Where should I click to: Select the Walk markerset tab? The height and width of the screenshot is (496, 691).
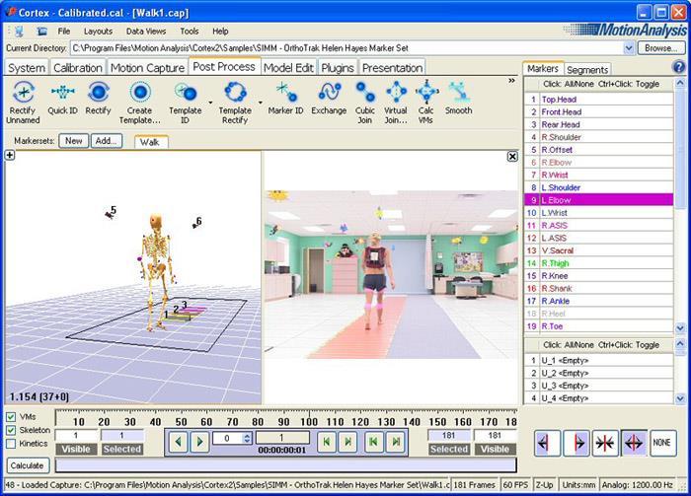pos(150,142)
